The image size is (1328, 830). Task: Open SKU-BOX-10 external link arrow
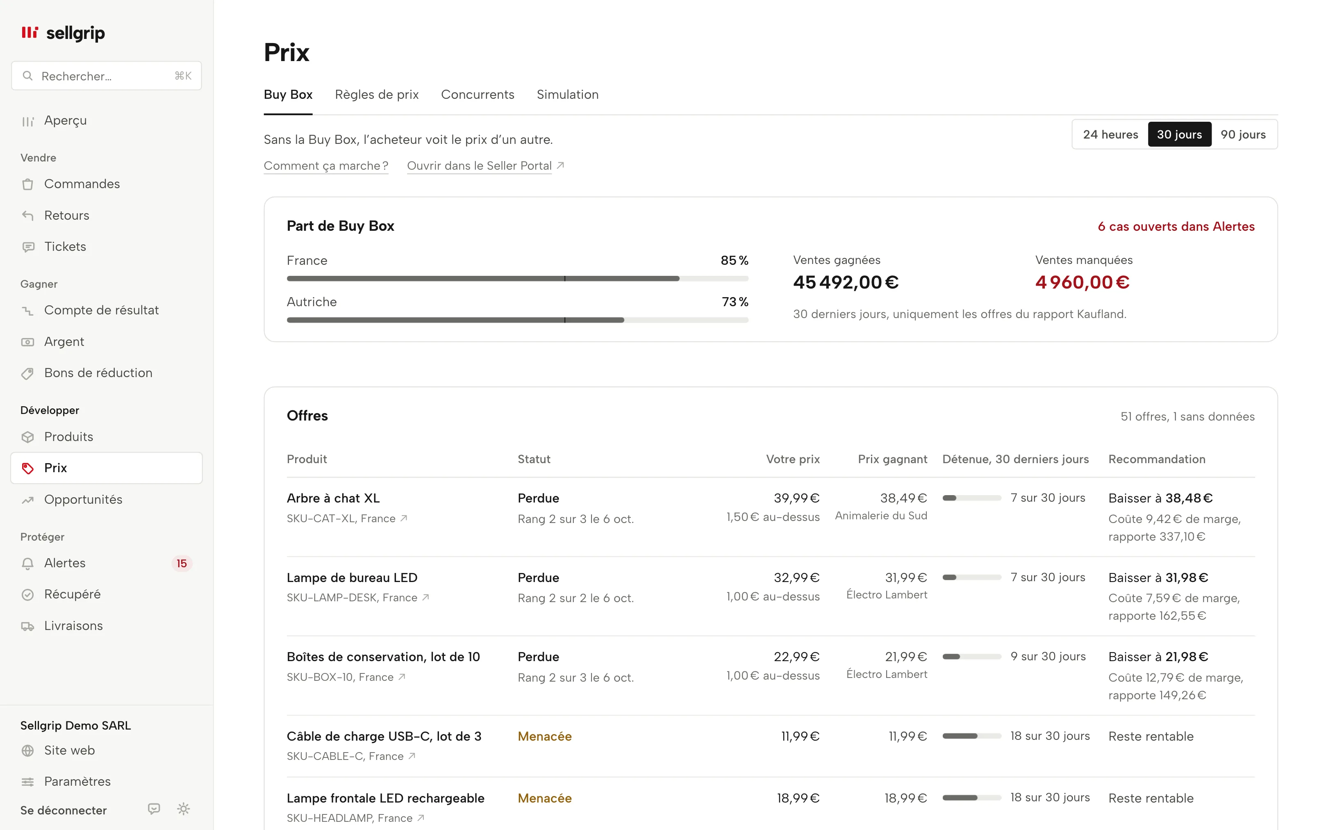[402, 677]
